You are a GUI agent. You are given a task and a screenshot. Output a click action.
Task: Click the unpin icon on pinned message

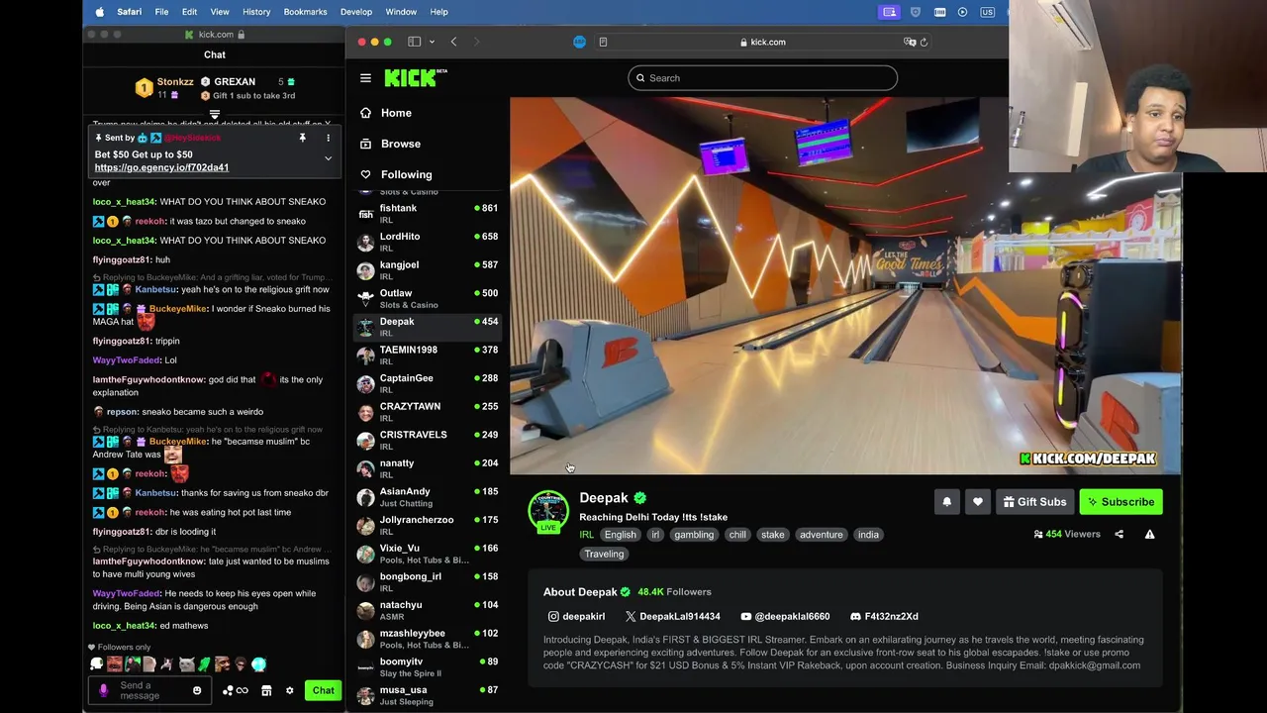click(x=302, y=138)
